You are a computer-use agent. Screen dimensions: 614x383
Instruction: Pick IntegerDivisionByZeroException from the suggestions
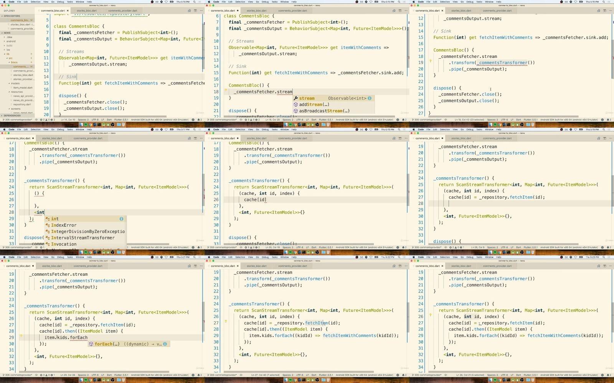point(87,231)
